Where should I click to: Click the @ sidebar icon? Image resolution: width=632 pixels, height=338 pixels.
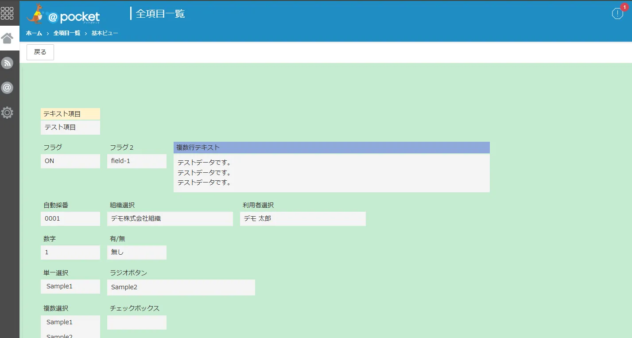coord(7,88)
